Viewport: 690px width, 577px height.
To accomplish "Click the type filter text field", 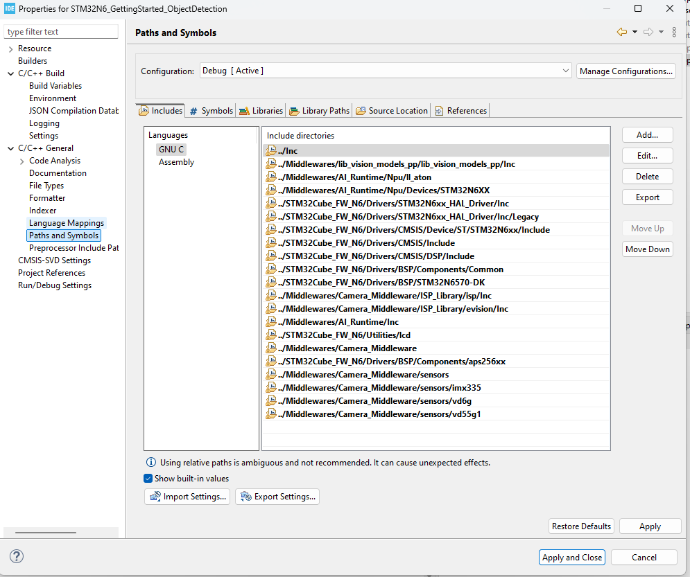I will click(60, 31).
